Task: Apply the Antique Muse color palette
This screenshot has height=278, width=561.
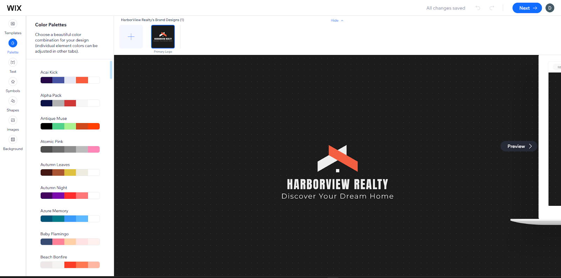Action: [x=70, y=126]
